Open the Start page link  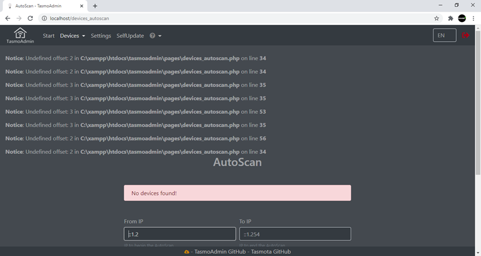tap(49, 36)
